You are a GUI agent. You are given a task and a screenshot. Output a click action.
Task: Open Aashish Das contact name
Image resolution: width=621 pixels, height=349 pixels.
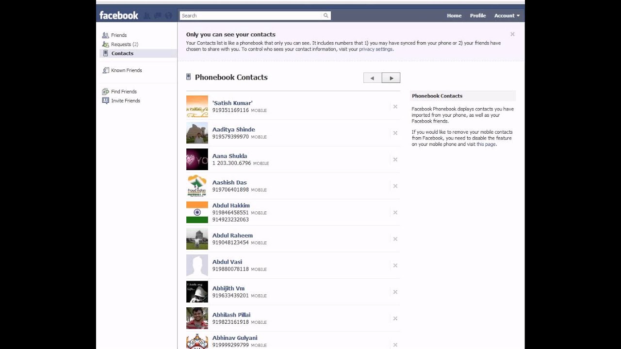(229, 183)
